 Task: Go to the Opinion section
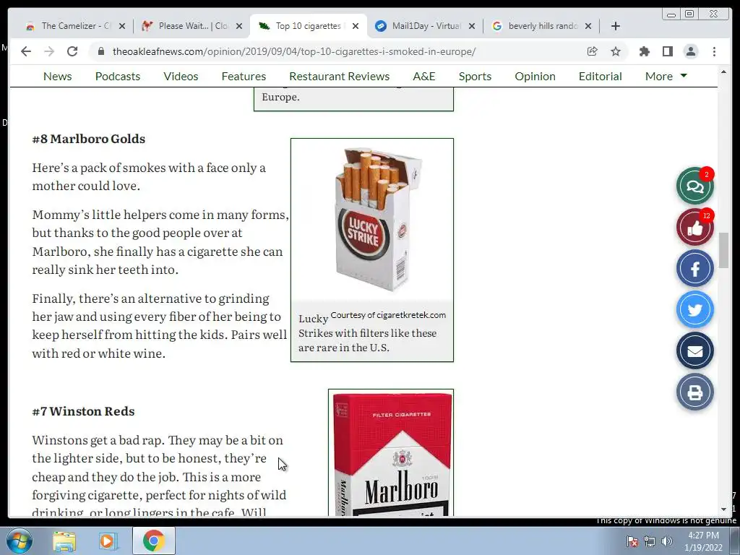(x=535, y=77)
